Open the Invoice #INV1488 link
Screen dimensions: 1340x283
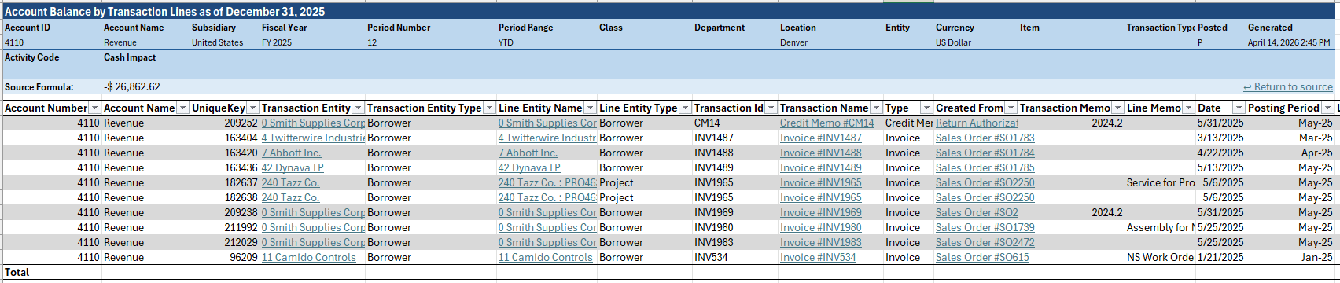(821, 153)
